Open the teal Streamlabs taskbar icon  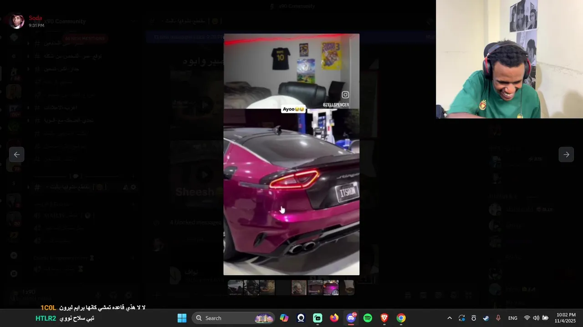click(317, 318)
